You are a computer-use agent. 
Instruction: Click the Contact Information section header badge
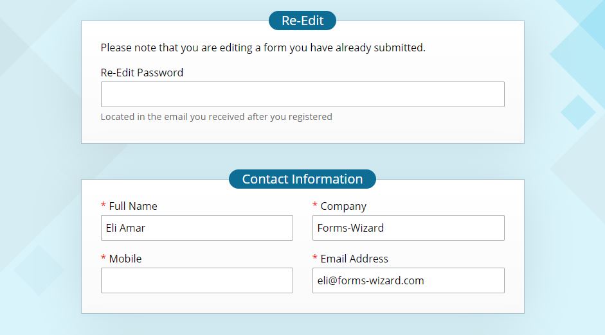pyautogui.click(x=302, y=179)
